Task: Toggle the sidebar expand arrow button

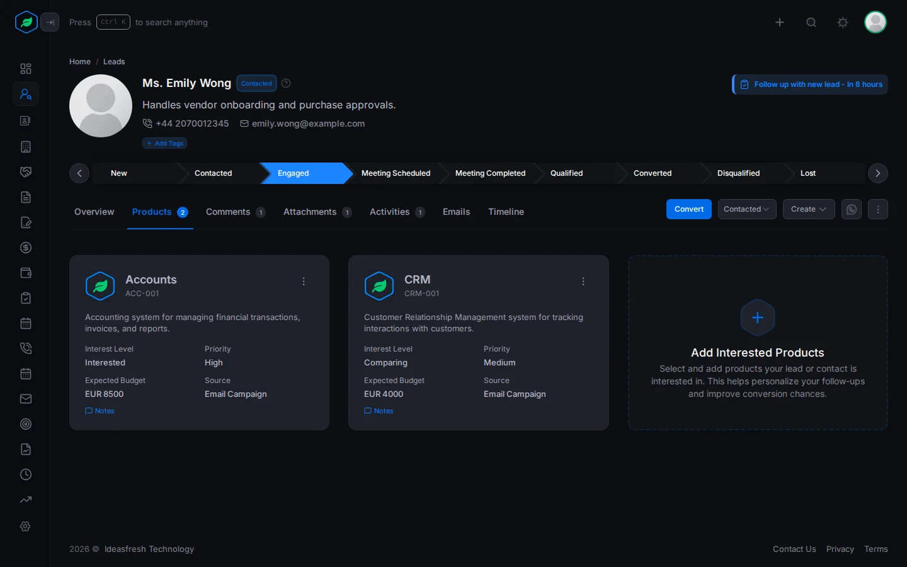Action: click(x=50, y=22)
